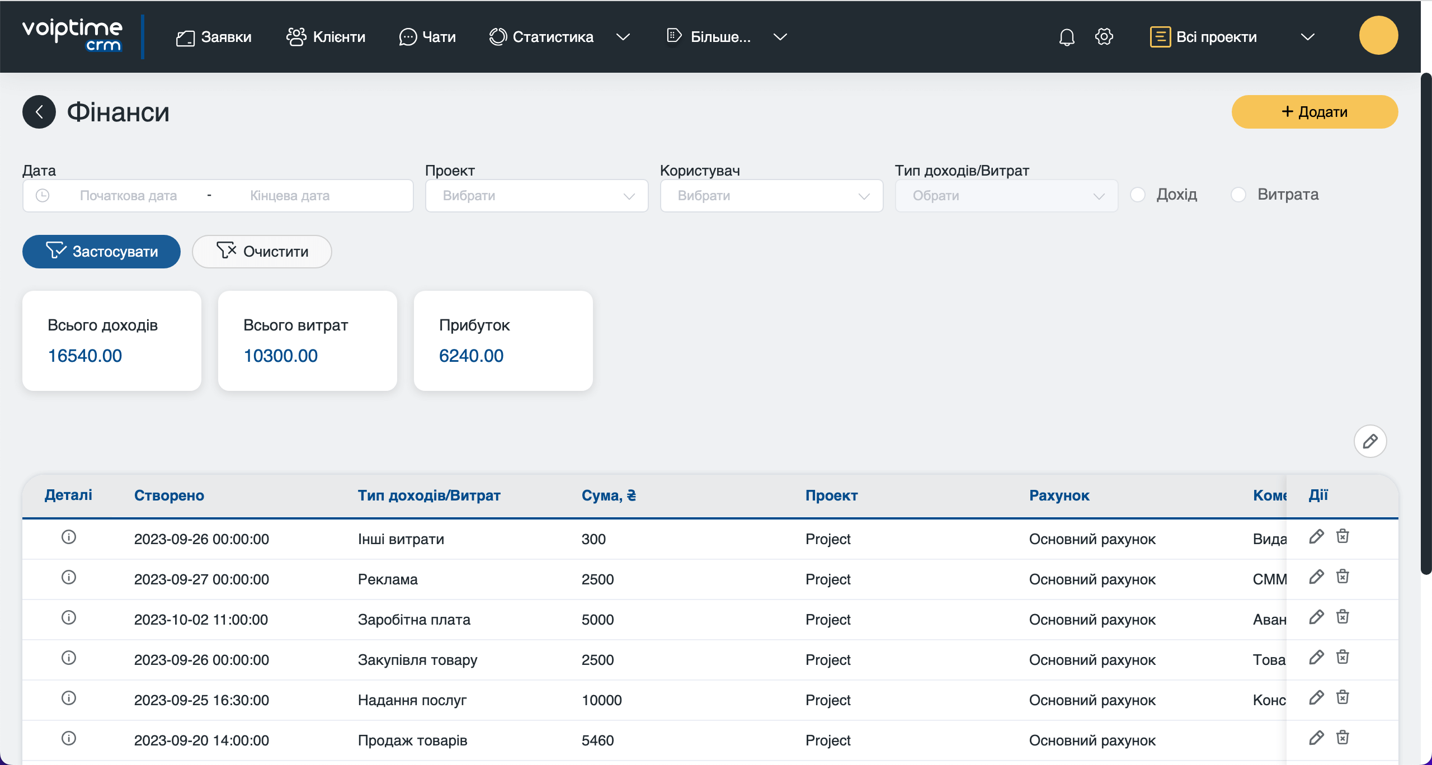Delete the Надання послуг record
This screenshot has height=765, width=1432.
(1342, 697)
